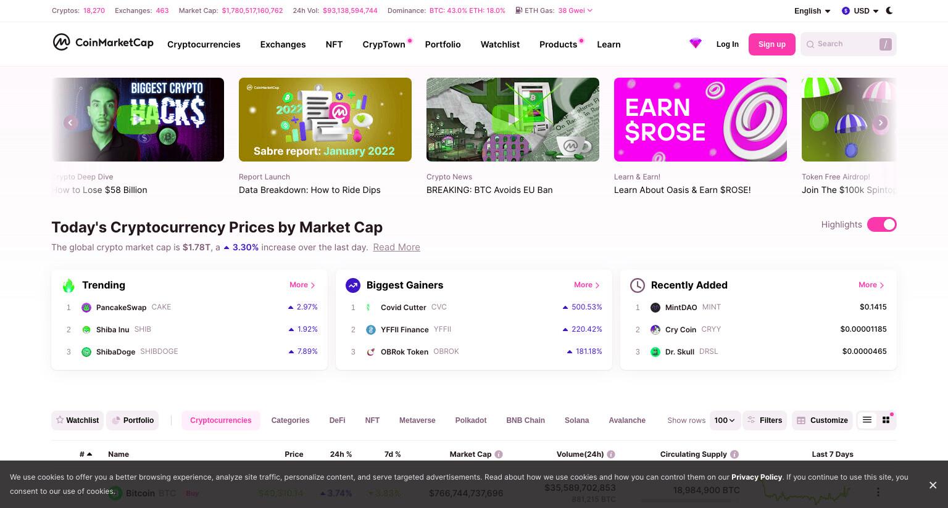Open the Exchanges menu

click(283, 44)
